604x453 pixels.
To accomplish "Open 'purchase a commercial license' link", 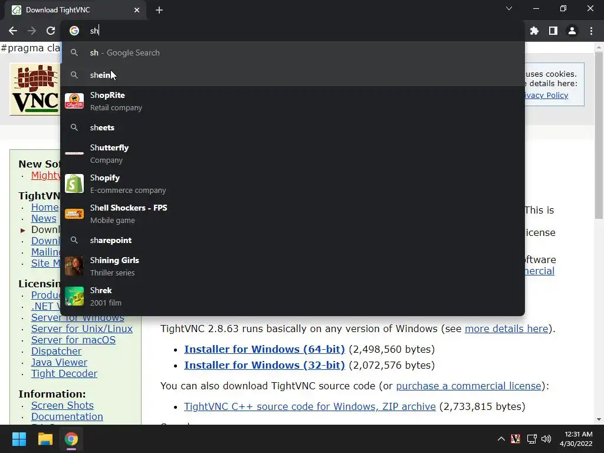I will [468, 386].
